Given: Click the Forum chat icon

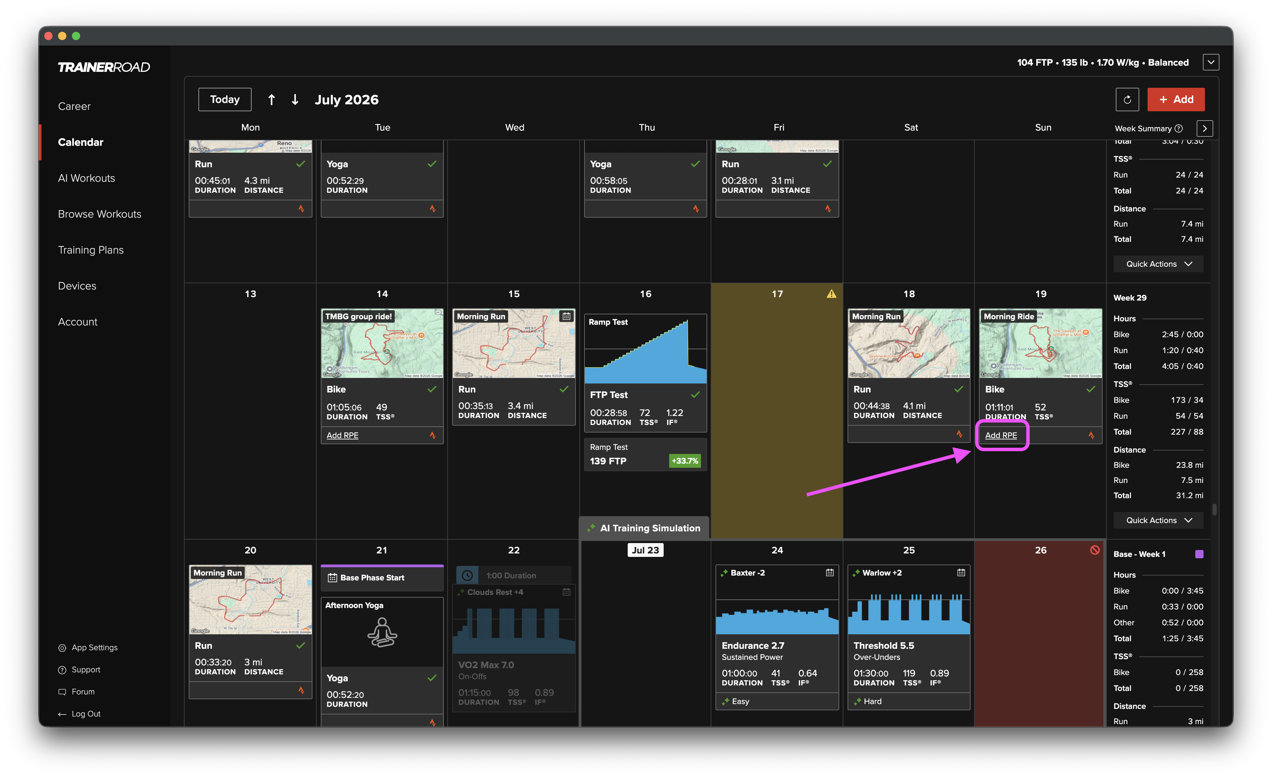Looking at the screenshot, I should click(x=63, y=692).
